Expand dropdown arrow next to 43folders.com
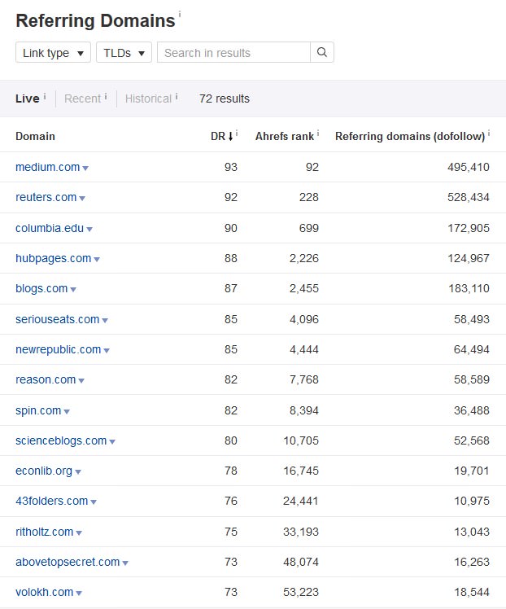Viewport: 506px width, 609px height. [93, 502]
